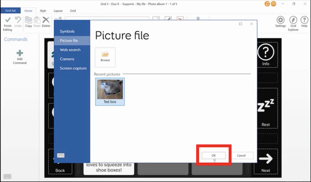The width and height of the screenshot is (311, 182).
Task: Click the on-screen keyboard icon in dialog sidebar
Action: tap(61, 155)
